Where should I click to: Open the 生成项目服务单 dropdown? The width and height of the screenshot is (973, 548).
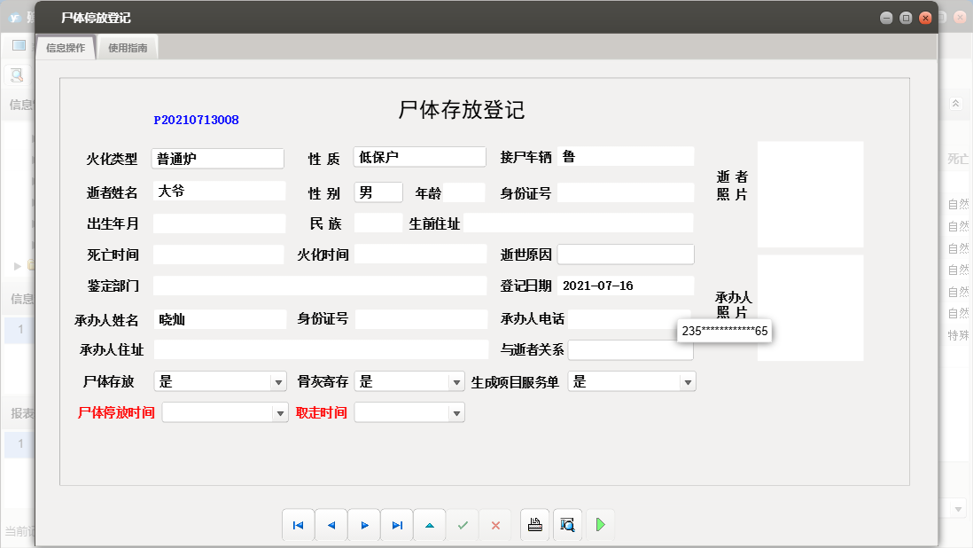pos(687,382)
